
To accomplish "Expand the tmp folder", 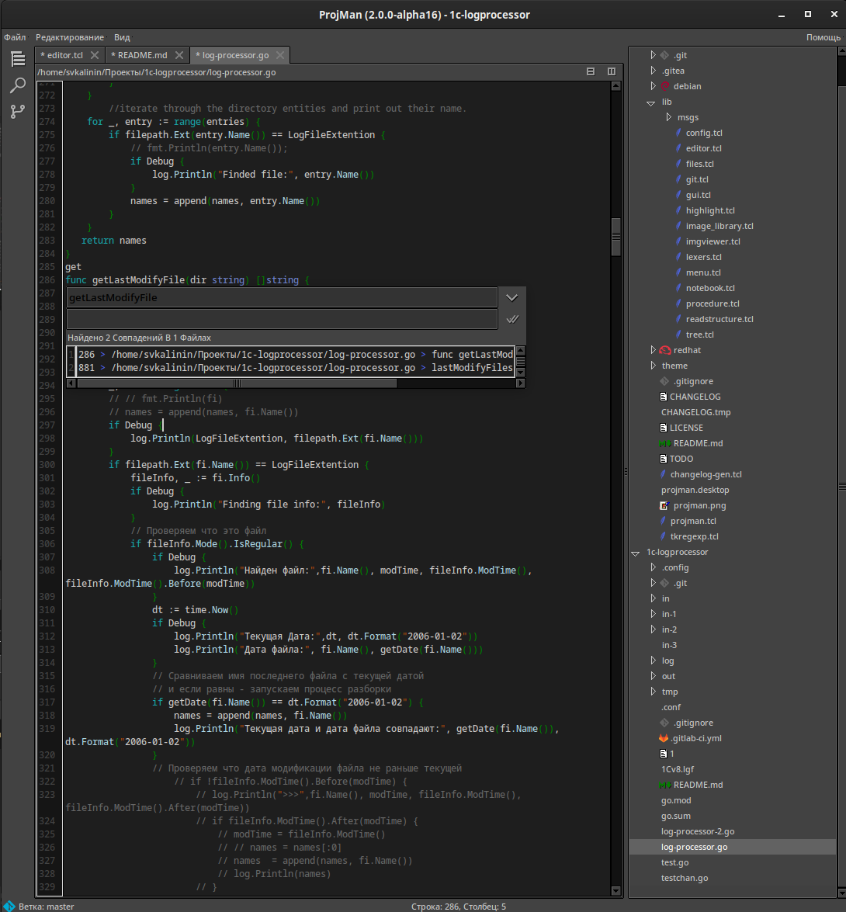I will click(653, 692).
